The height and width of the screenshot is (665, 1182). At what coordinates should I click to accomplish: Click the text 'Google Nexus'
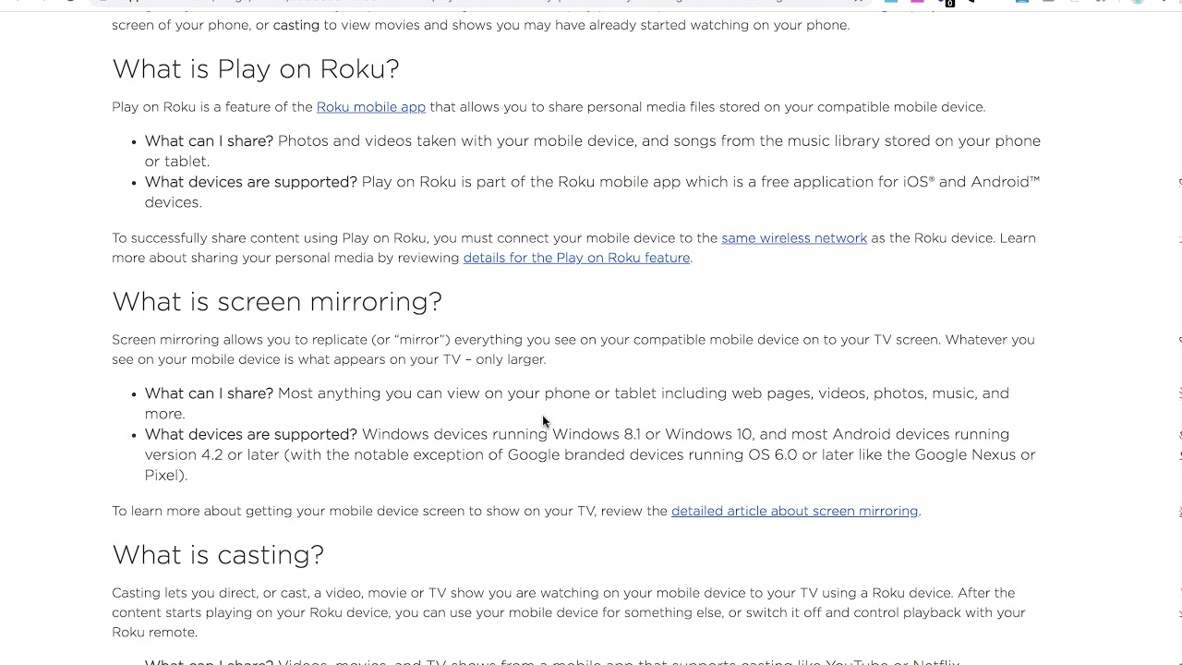(966, 454)
